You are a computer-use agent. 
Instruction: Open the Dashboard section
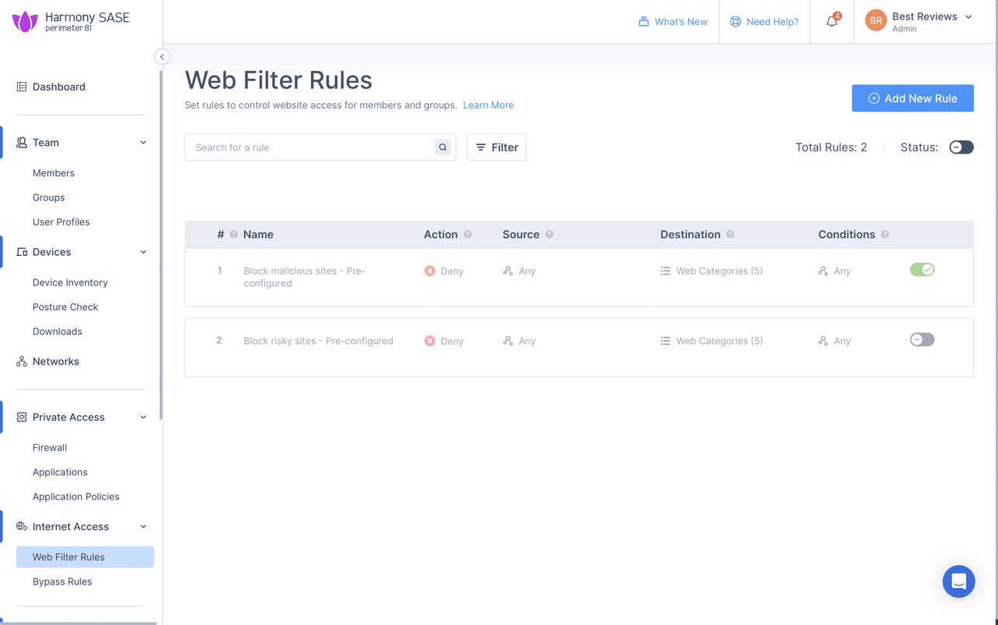point(58,87)
